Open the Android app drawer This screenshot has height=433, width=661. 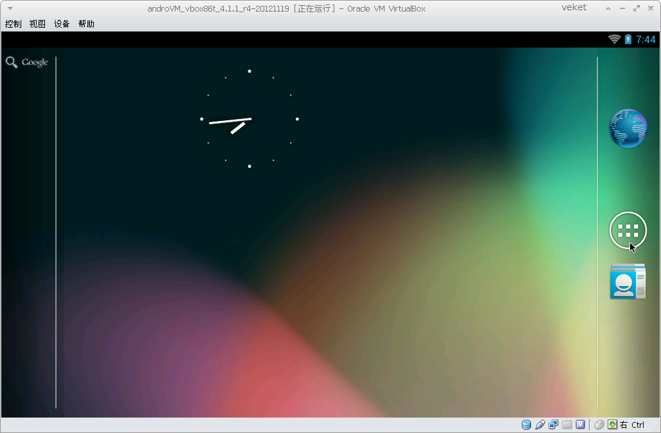(x=628, y=230)
